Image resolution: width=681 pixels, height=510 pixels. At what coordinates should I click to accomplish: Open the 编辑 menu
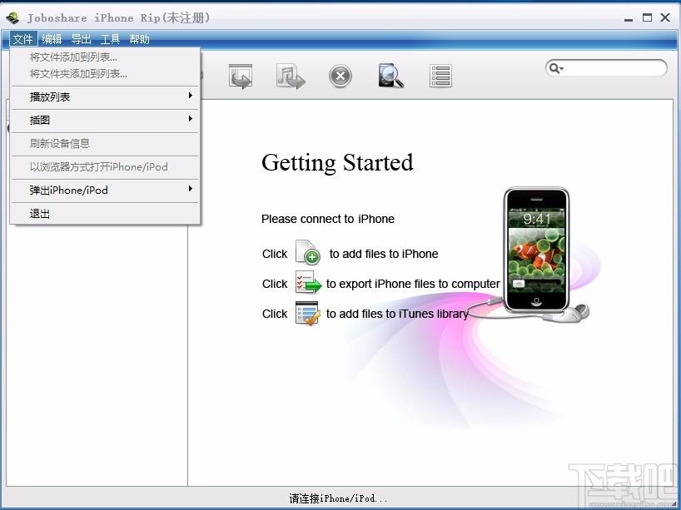point(52,39)
